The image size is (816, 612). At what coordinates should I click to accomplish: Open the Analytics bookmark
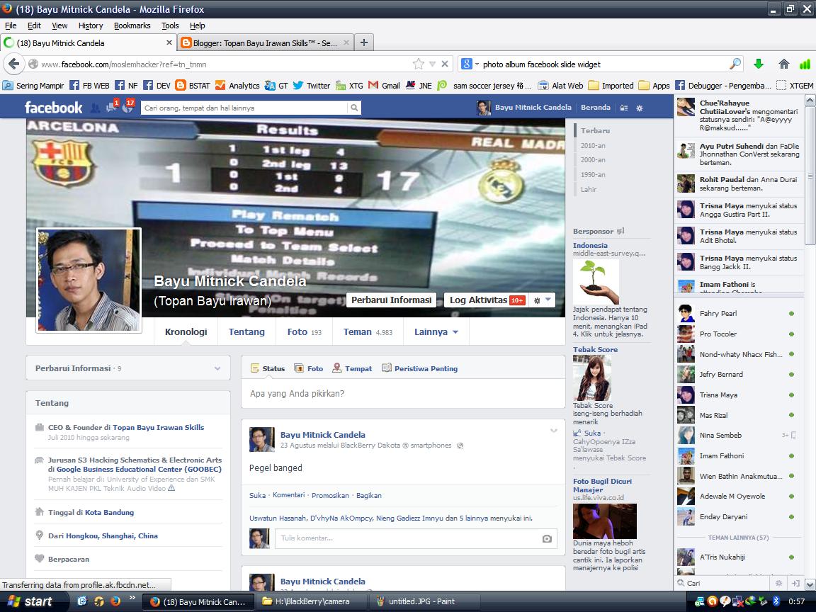pos(237,85)
